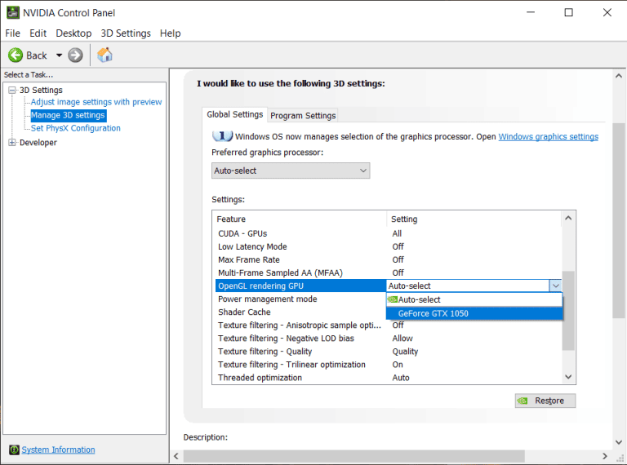Click the Home icon in toolbar
Screen dimensions: 627x465
[x=104, y=55]
